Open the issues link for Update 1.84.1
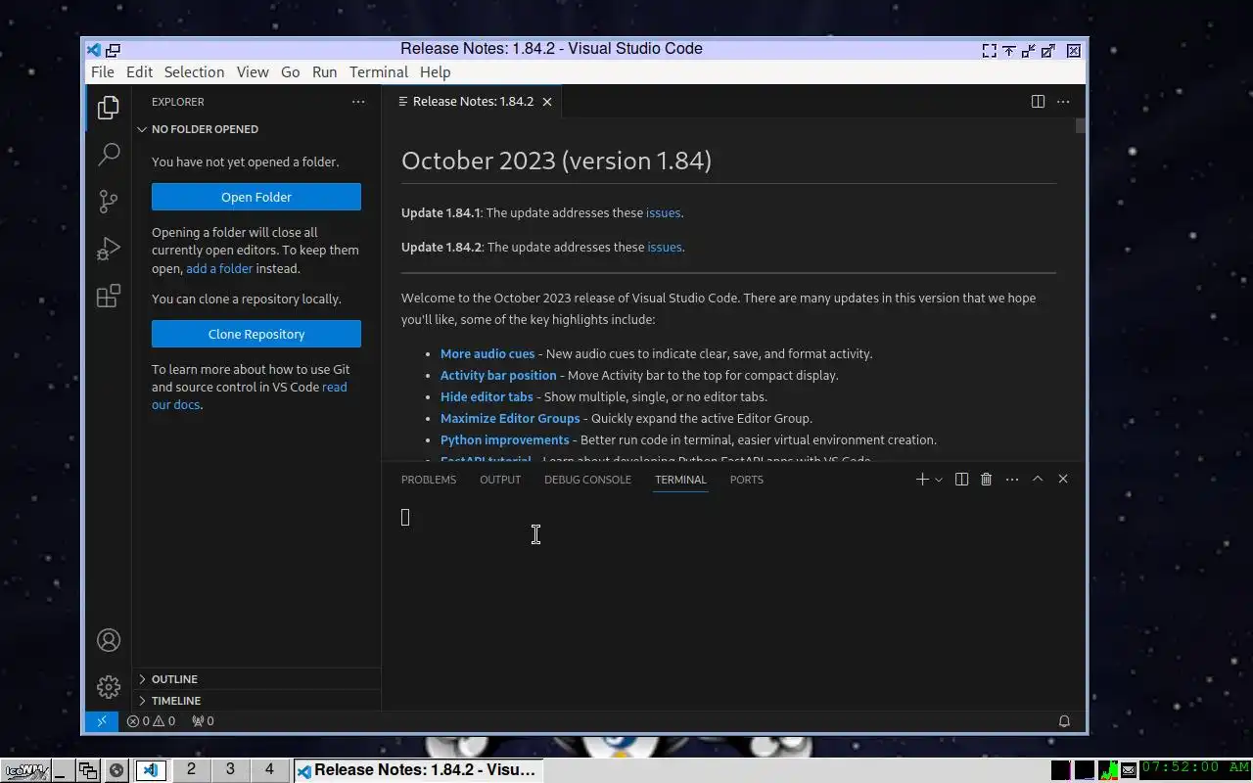The height and width of the screenshot is (783, 1253). coord(664,212)
